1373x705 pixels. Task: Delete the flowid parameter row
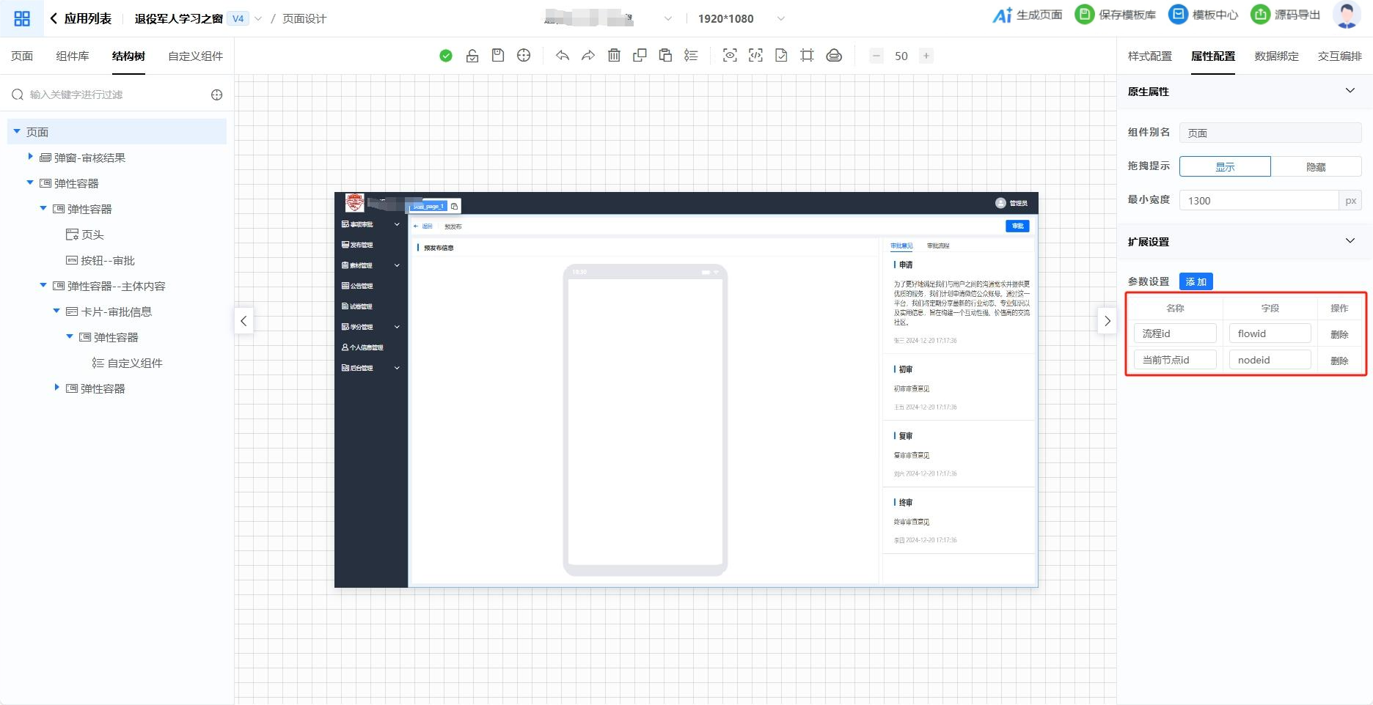point(1339,334)
